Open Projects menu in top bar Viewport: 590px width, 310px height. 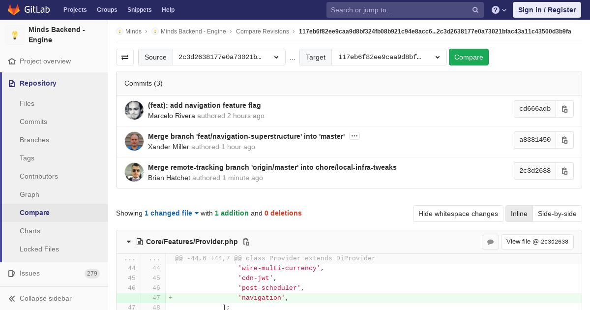tap(75, 10)
